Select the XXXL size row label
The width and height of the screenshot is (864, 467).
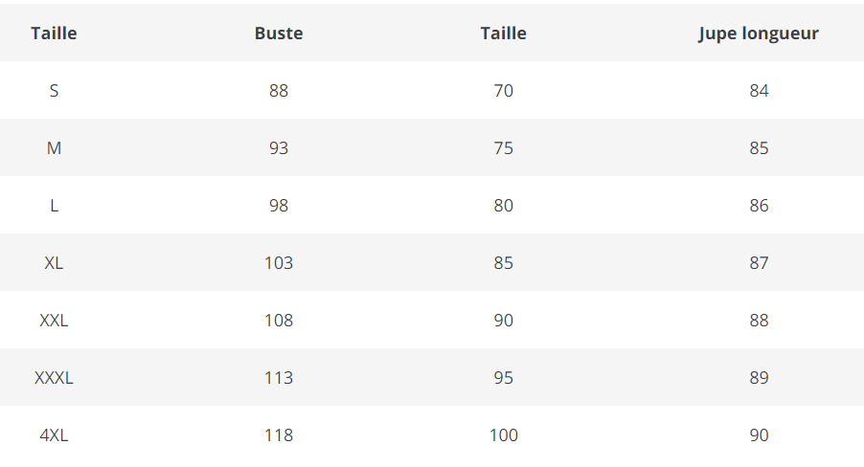tap(54, 378)
